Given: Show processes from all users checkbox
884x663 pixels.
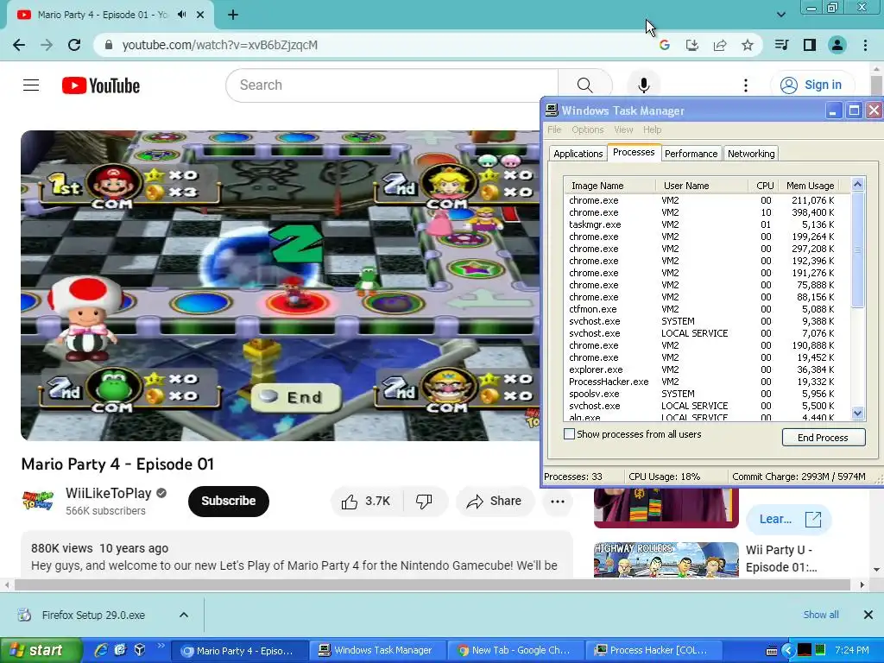Looking at the screenshot, I should point(570,434).
